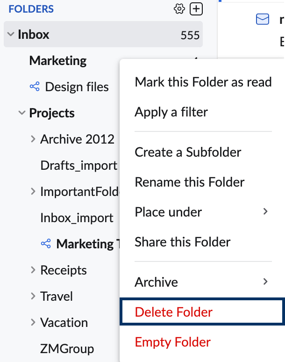Image resolution: width=285 pixels, height=362 pixels.
Task: Expand the Vacation folder
Action: click(x=33, y=322)
